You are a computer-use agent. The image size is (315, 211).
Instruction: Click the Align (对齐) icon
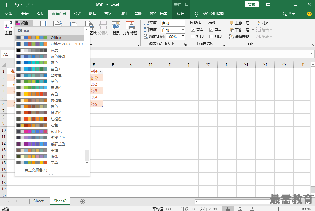click(x=258, y=23)
